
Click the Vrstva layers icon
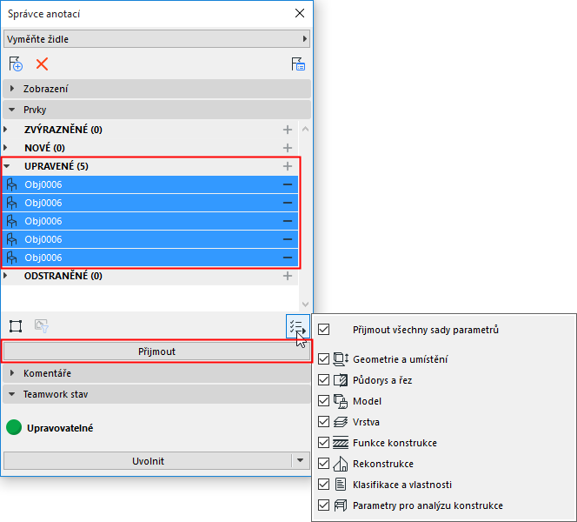coord(341,422)
